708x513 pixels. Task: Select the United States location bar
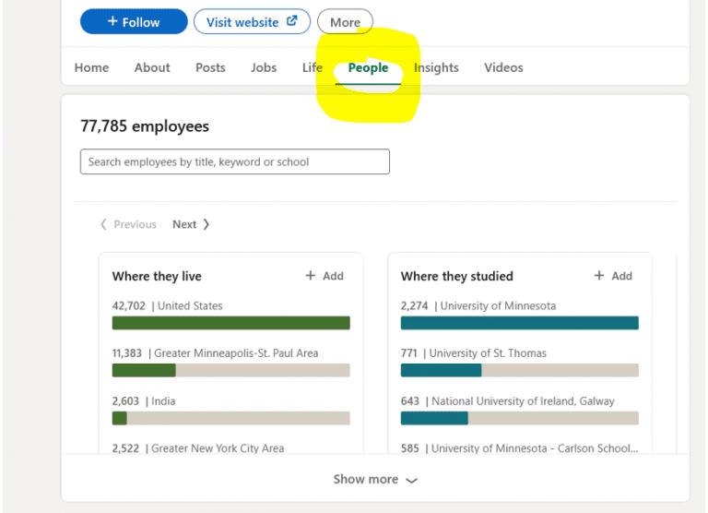(230, 323)
